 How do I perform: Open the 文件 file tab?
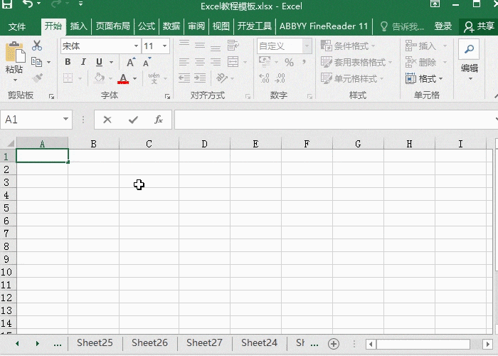coord(17,26)
